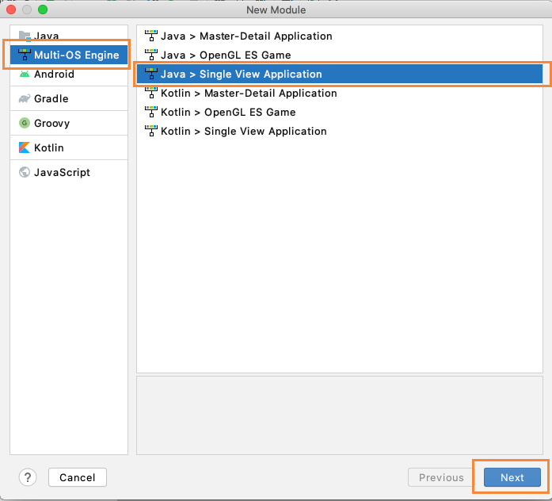Pick Kotlin module type
The image size is (552, 501).
point(69,147)
